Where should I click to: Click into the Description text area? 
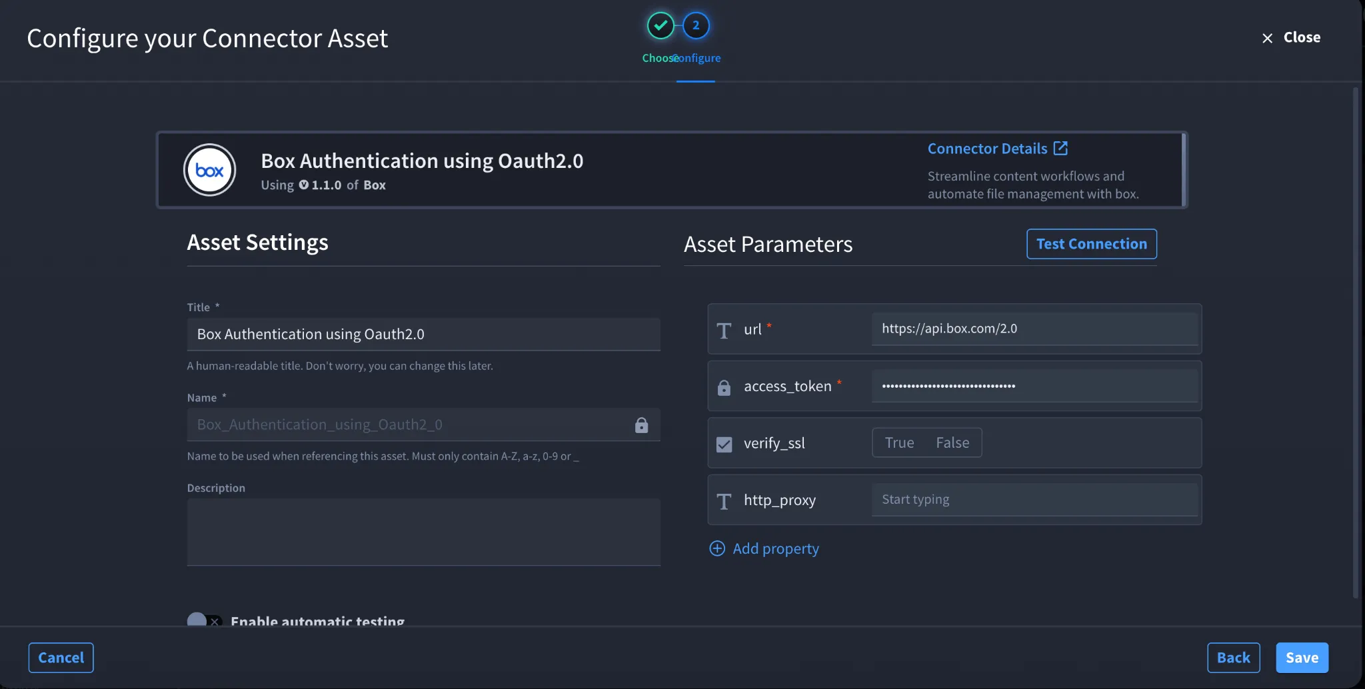pyautogui.click(x=424, y=532)
